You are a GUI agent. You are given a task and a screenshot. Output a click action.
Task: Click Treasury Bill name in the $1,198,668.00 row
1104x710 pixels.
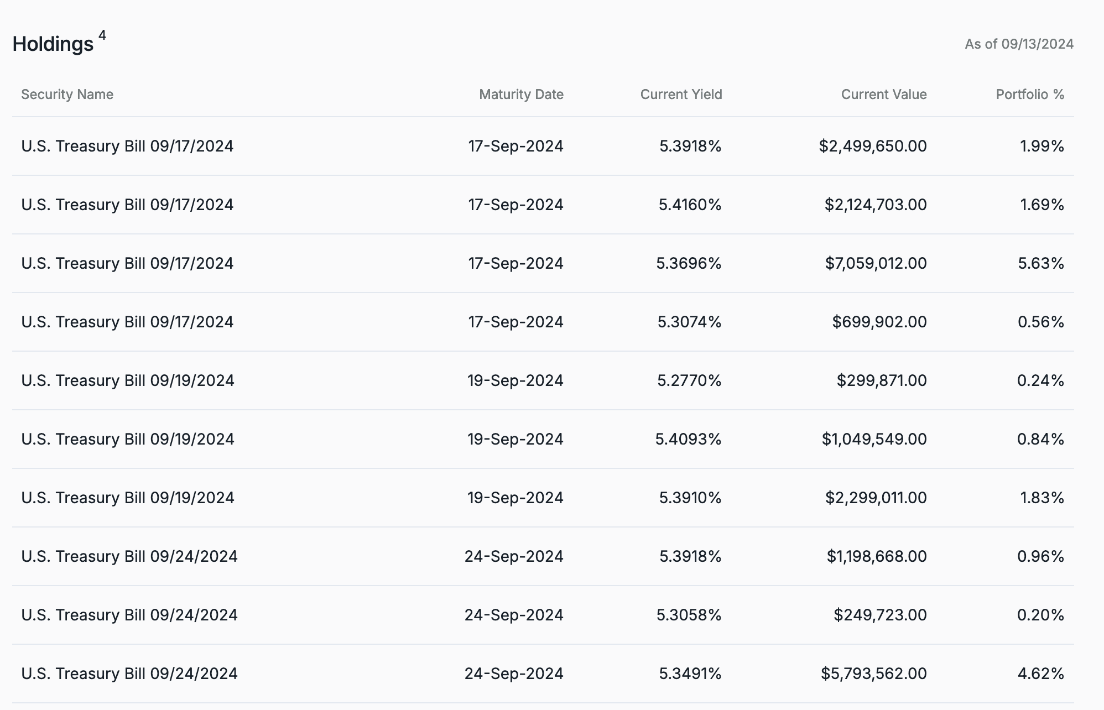click(x=129, y=556)
